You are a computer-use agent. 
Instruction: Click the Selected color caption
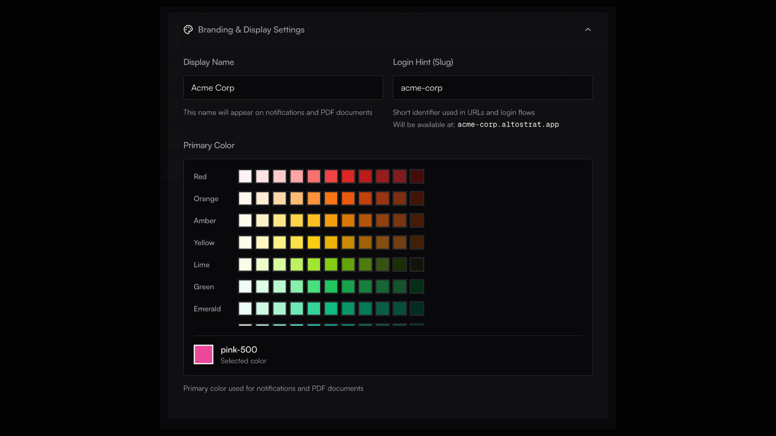[244, 361]
